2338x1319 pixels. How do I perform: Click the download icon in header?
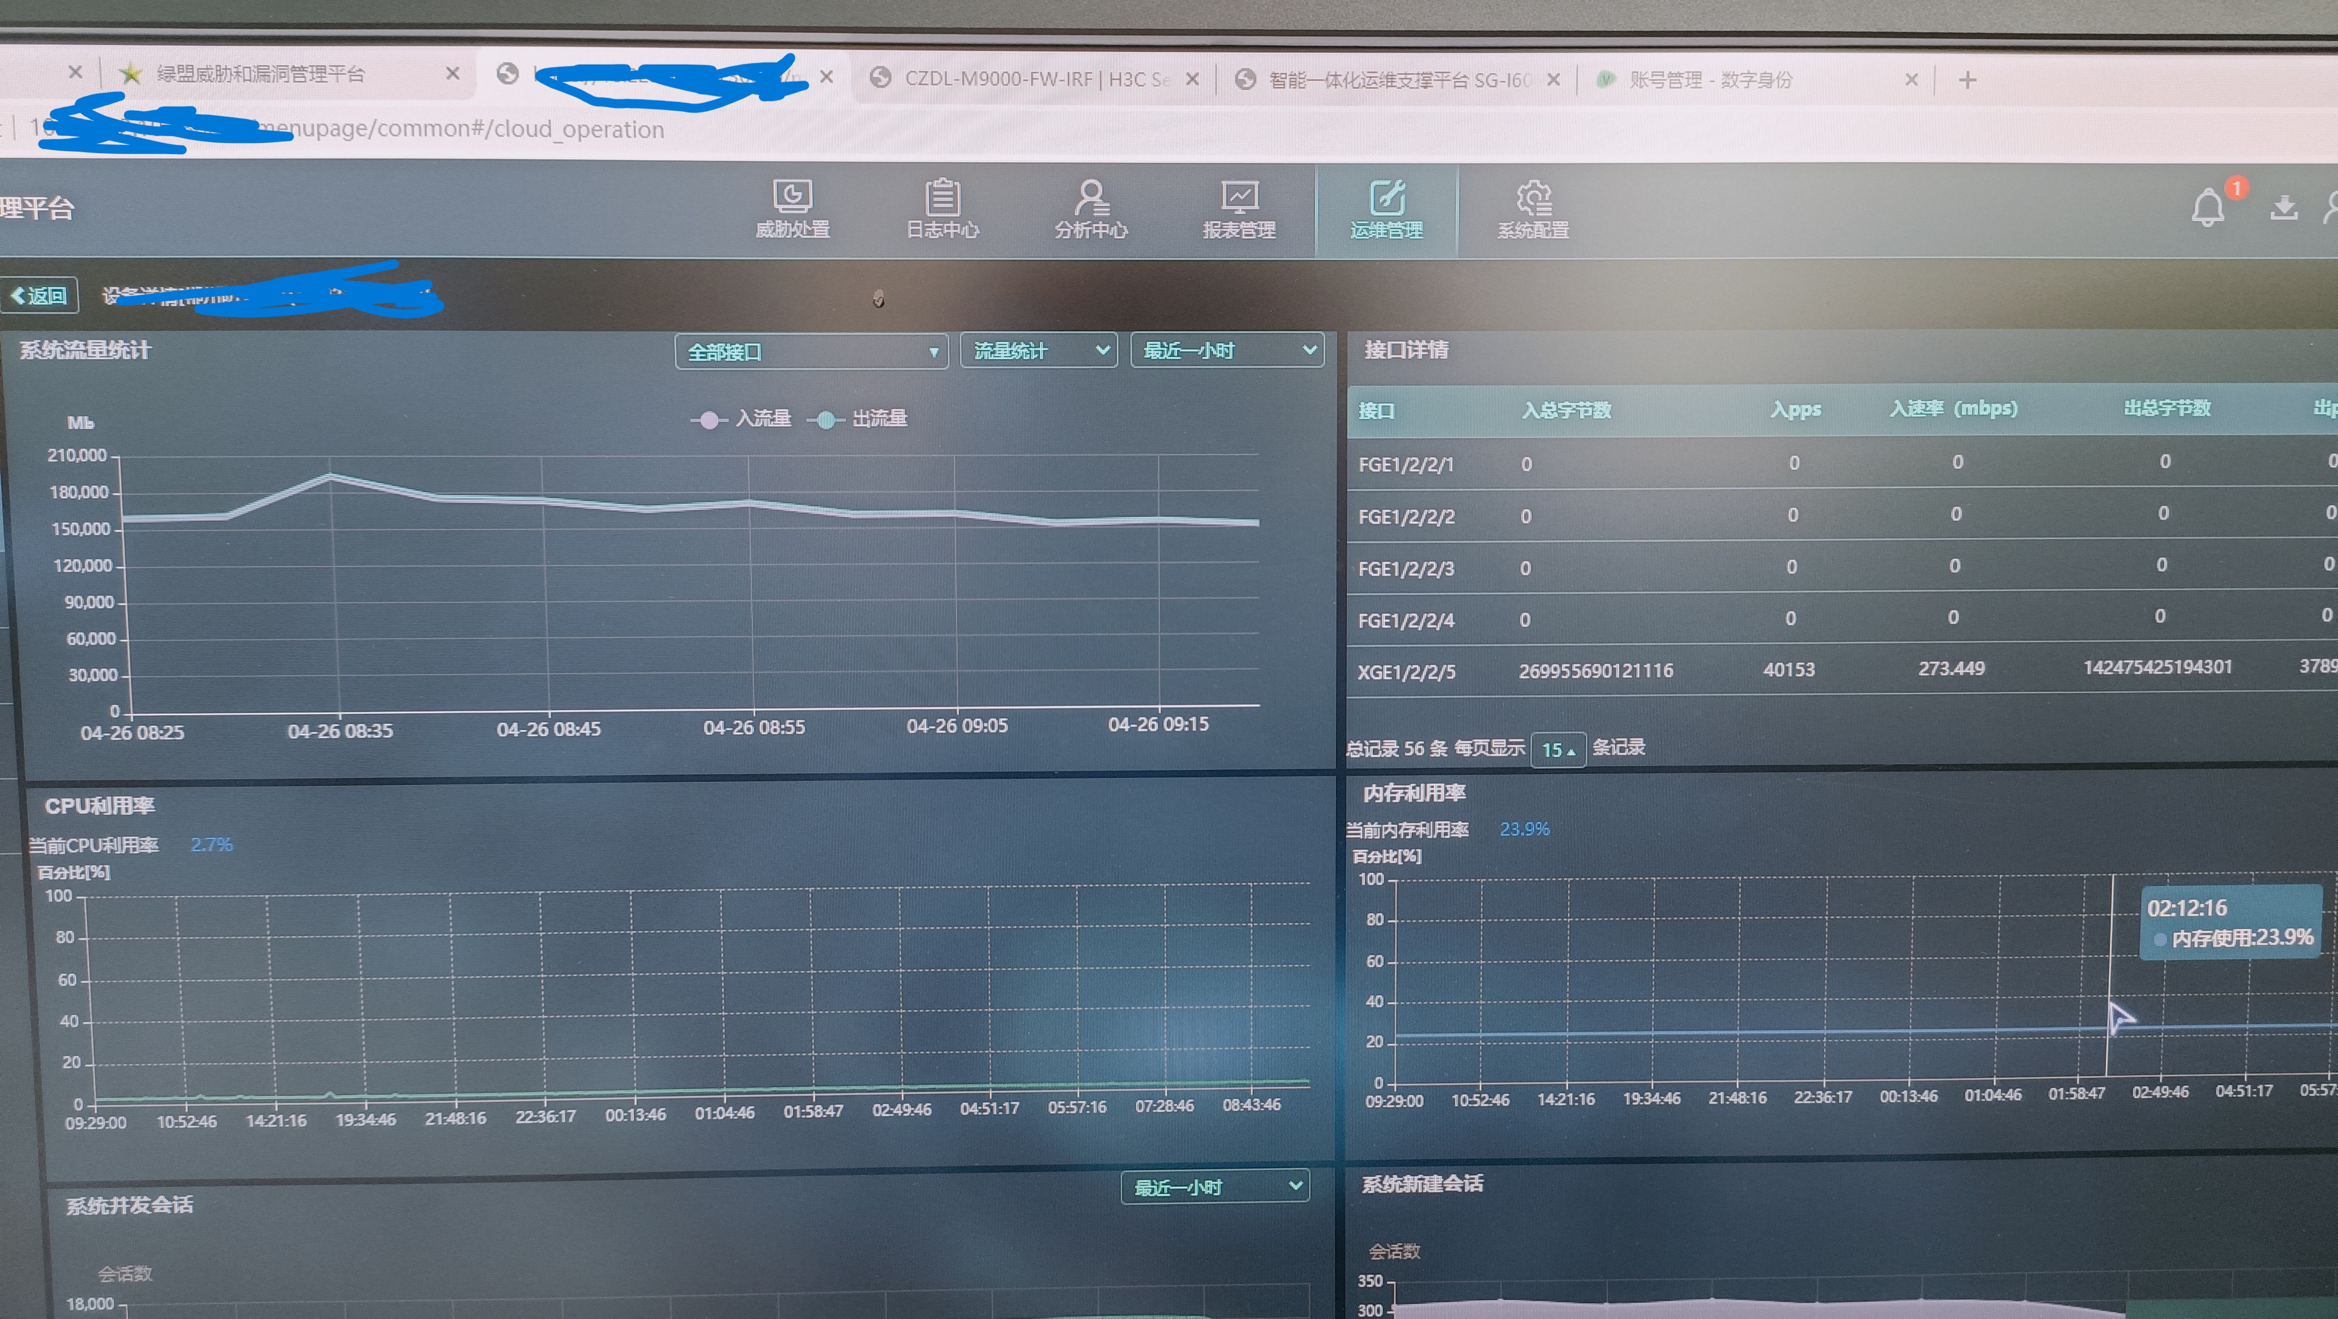(x=2283, y=208)
